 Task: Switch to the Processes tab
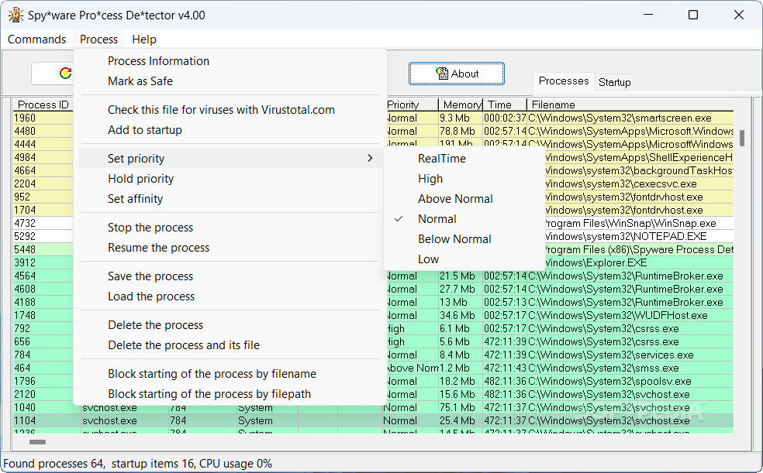coord(564,81)
